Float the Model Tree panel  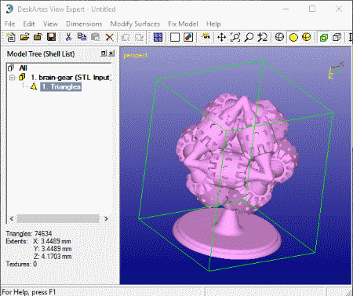click(104, 53)
